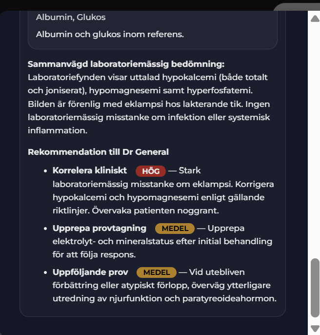Click the Sammanvägd laboratoriemässig bedömning heading
Screen dimensions: 320x335
coord(126,64)
